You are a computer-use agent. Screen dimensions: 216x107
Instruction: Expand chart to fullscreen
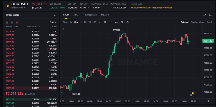coord(205,15)
